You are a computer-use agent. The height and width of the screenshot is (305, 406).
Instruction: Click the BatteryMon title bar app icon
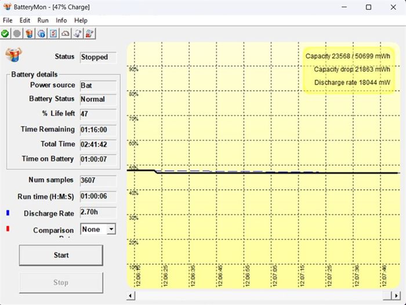7,7
